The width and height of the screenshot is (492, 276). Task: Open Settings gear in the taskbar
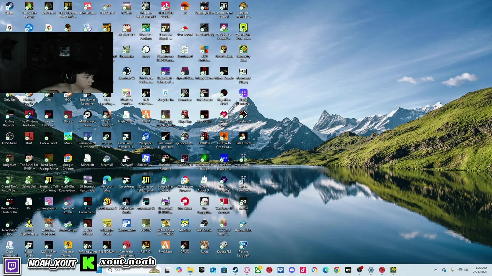pyautogui.click(x=371, y=270)
